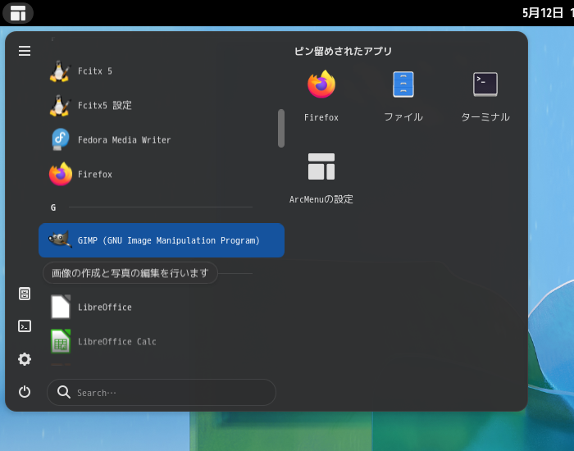Open Fcitx5 設定 from the list
The image size is (574, 451).
[162, 106]
